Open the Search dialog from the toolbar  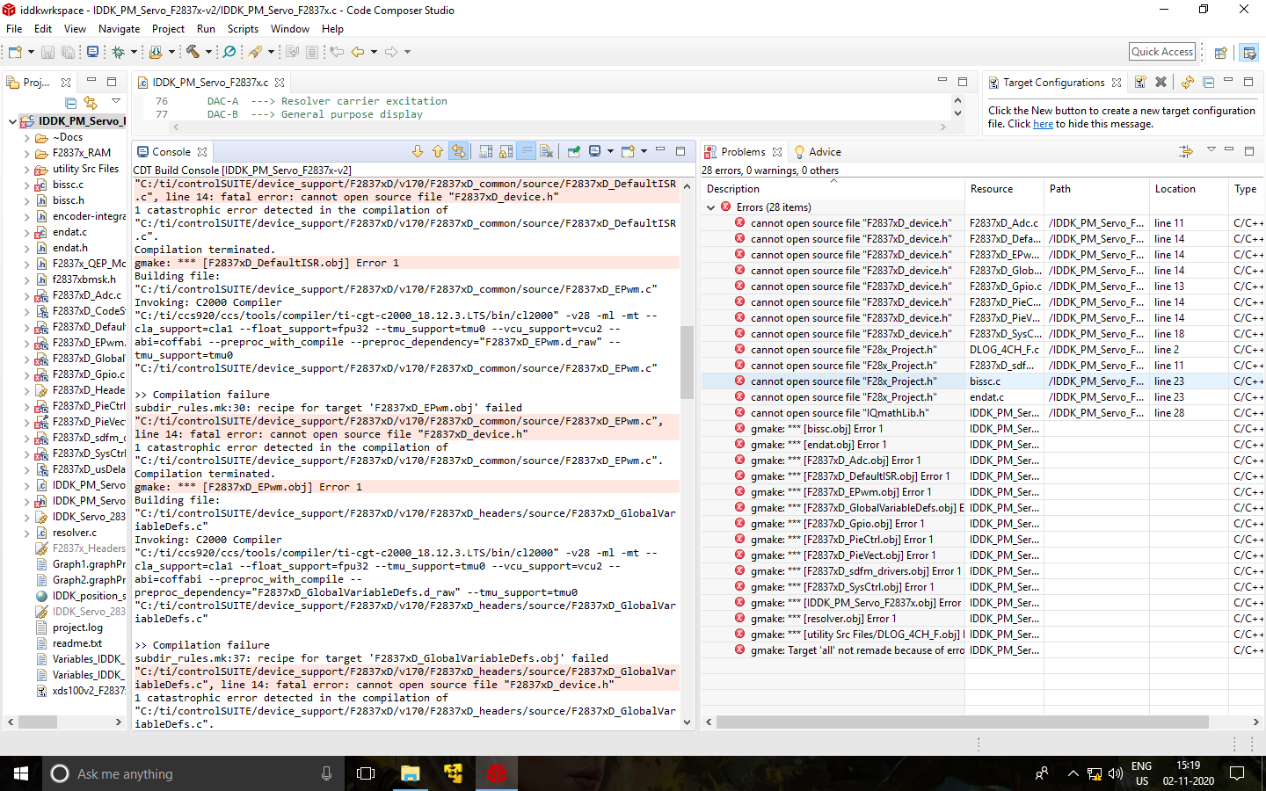pos(230,52)
